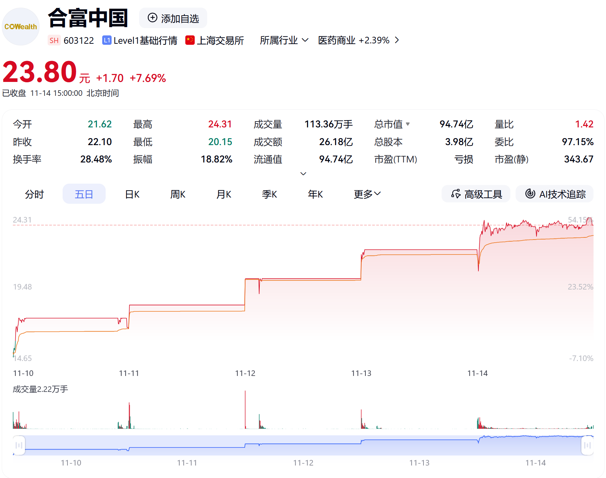
Task: Click the stock name 合富中国
Action: tap(88, 18)
